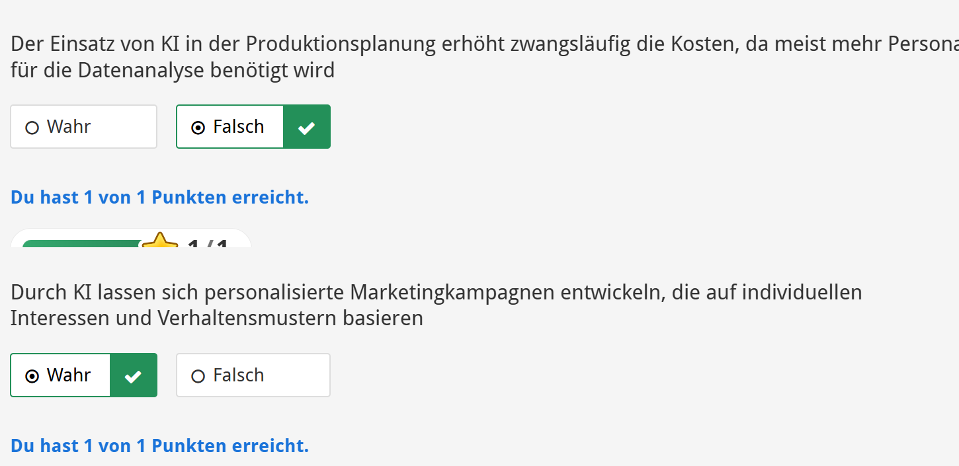The height and width of the screenshot is (466, 959).
Task: Click green checkmark beside the second question's Wahr
Action: point(133,375)
